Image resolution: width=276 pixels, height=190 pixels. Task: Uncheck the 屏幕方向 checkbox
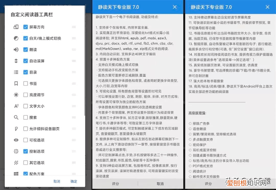click(x=25, y=27)
